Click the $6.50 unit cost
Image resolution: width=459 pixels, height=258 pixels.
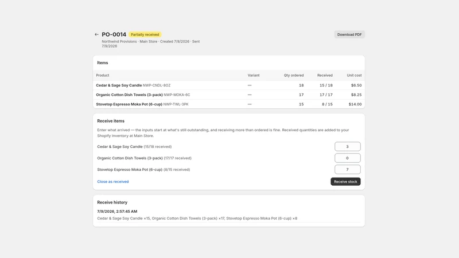[356, 85]
